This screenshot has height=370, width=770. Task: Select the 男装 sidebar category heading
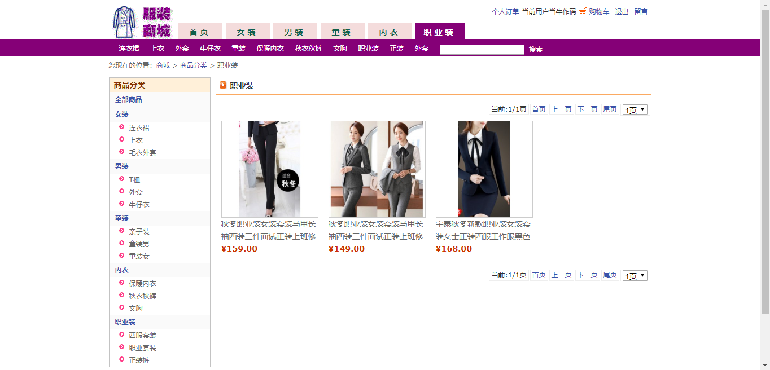click(122, 166)
